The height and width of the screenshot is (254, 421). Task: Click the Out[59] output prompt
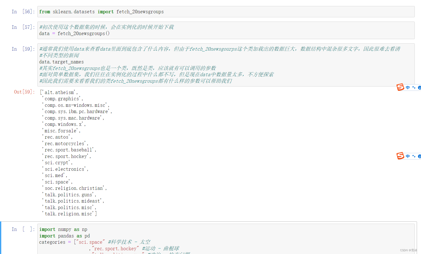click(24, 92)
